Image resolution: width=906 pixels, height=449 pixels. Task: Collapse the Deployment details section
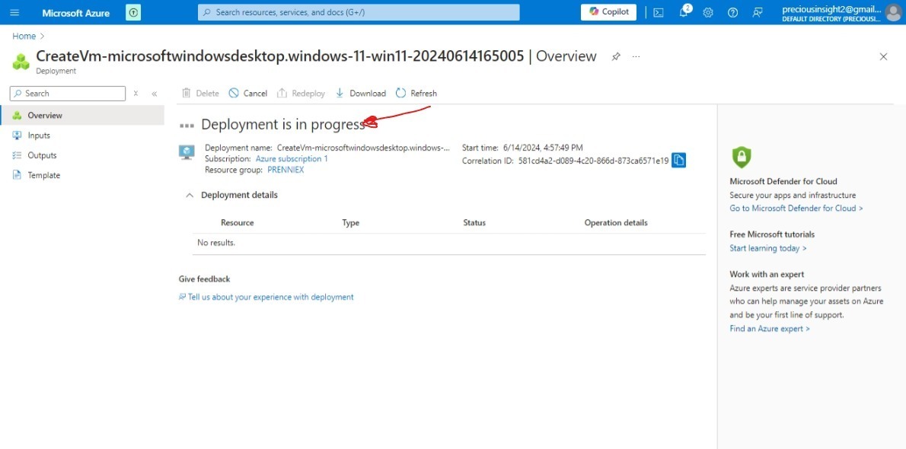click(x=189, y=196)
